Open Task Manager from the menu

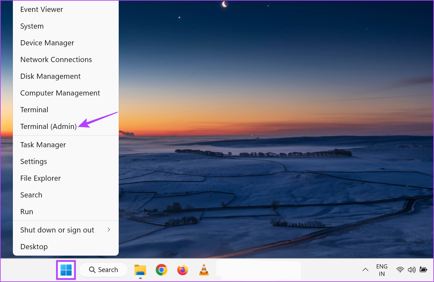tap(43, 144)
